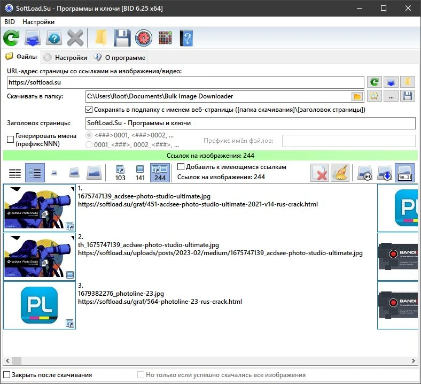Image resolution: width=421 pixels, height=384 pixels.
Task: Enable Генерировать имена checkbox
Action: 10,139
